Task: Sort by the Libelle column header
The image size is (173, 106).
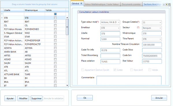Action: click(14, 10)
